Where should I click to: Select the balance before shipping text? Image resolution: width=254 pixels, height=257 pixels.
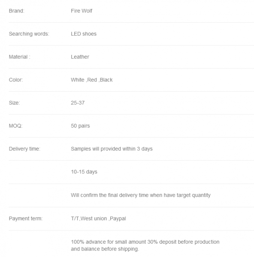pos(105,249)
